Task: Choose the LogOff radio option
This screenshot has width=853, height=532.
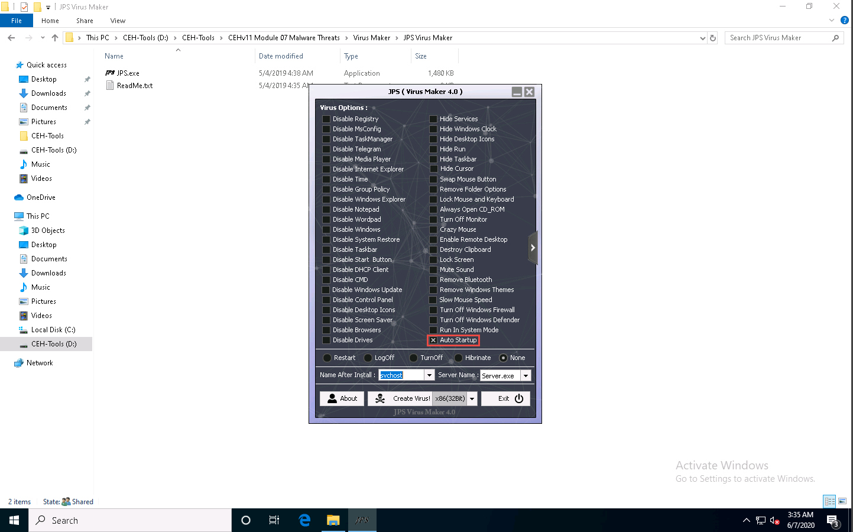Action: [x=368, y=358]
